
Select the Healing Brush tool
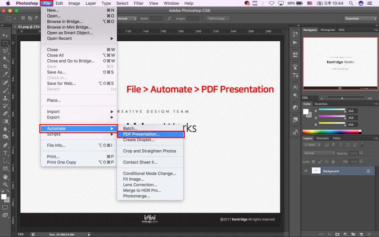5,82
